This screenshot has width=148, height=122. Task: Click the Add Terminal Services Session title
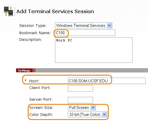click(55, 11)
